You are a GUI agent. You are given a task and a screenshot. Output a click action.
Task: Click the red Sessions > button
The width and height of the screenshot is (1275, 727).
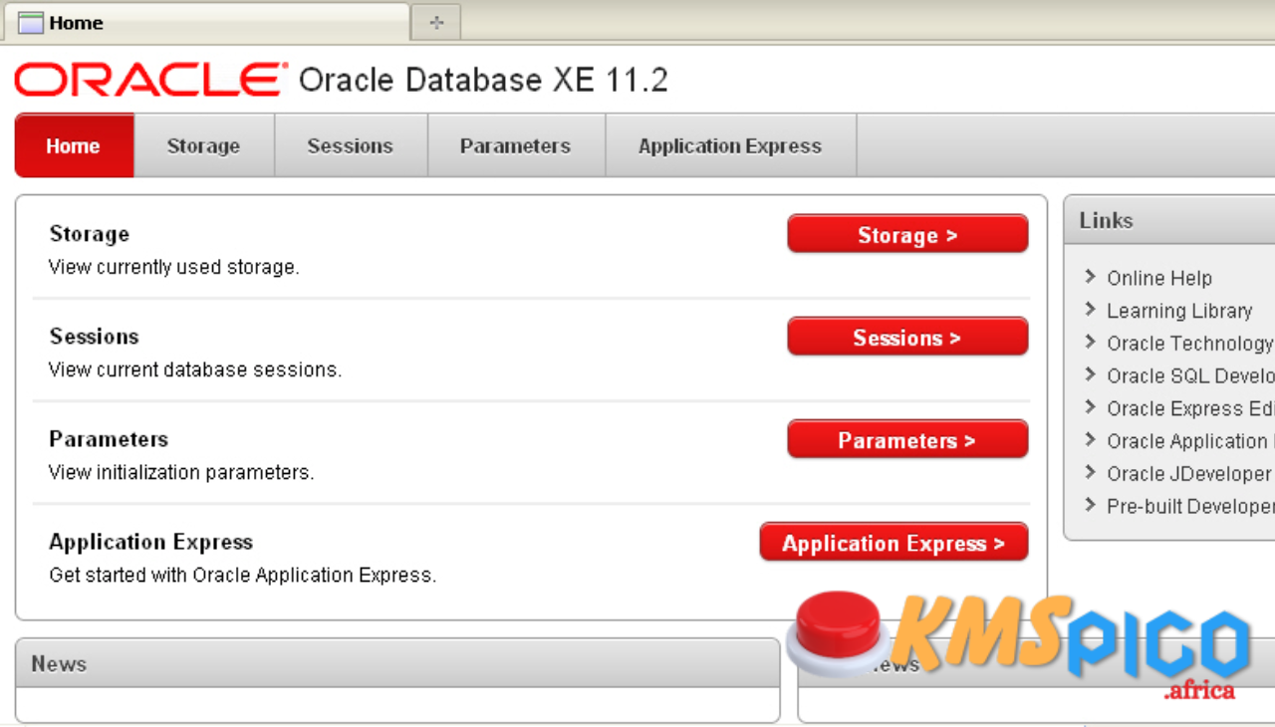(x=907, y=338)
